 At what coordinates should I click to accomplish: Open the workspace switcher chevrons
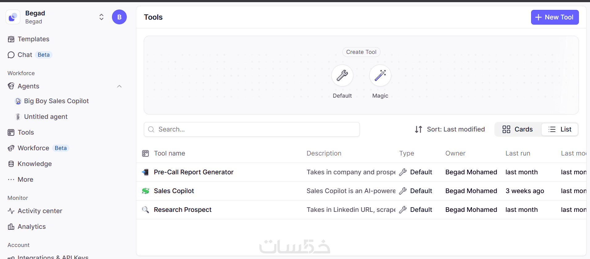pyautogui.click(x=101, y=17)
